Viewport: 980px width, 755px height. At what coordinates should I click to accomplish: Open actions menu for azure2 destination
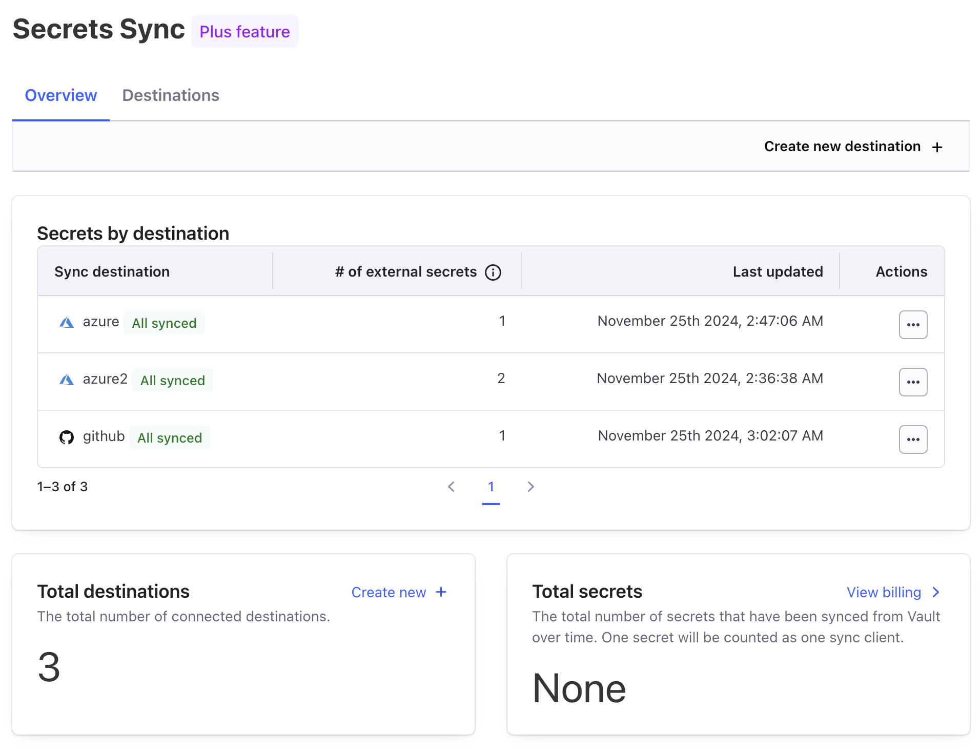click(x=913, y=382)
